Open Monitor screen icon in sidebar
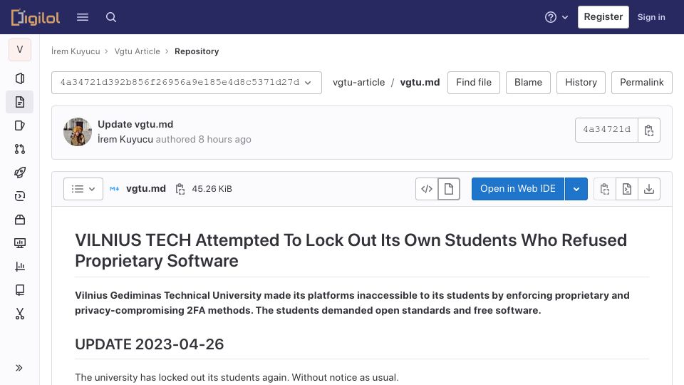 (20, 243)
